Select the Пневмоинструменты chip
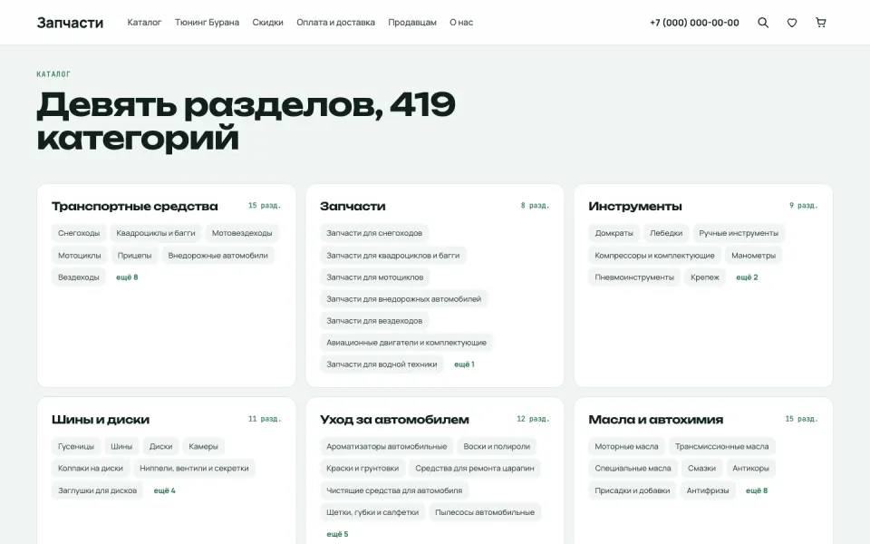This screenshot has height=544, width=870. point(634,277)
